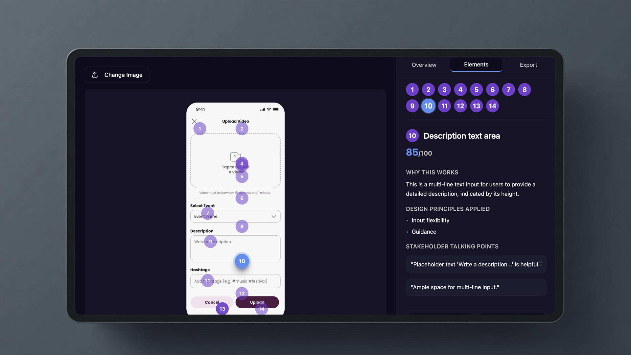Screen dimensions: 631x355
Task: Click the upload icon on Change Image button
Action: (95, 75)
